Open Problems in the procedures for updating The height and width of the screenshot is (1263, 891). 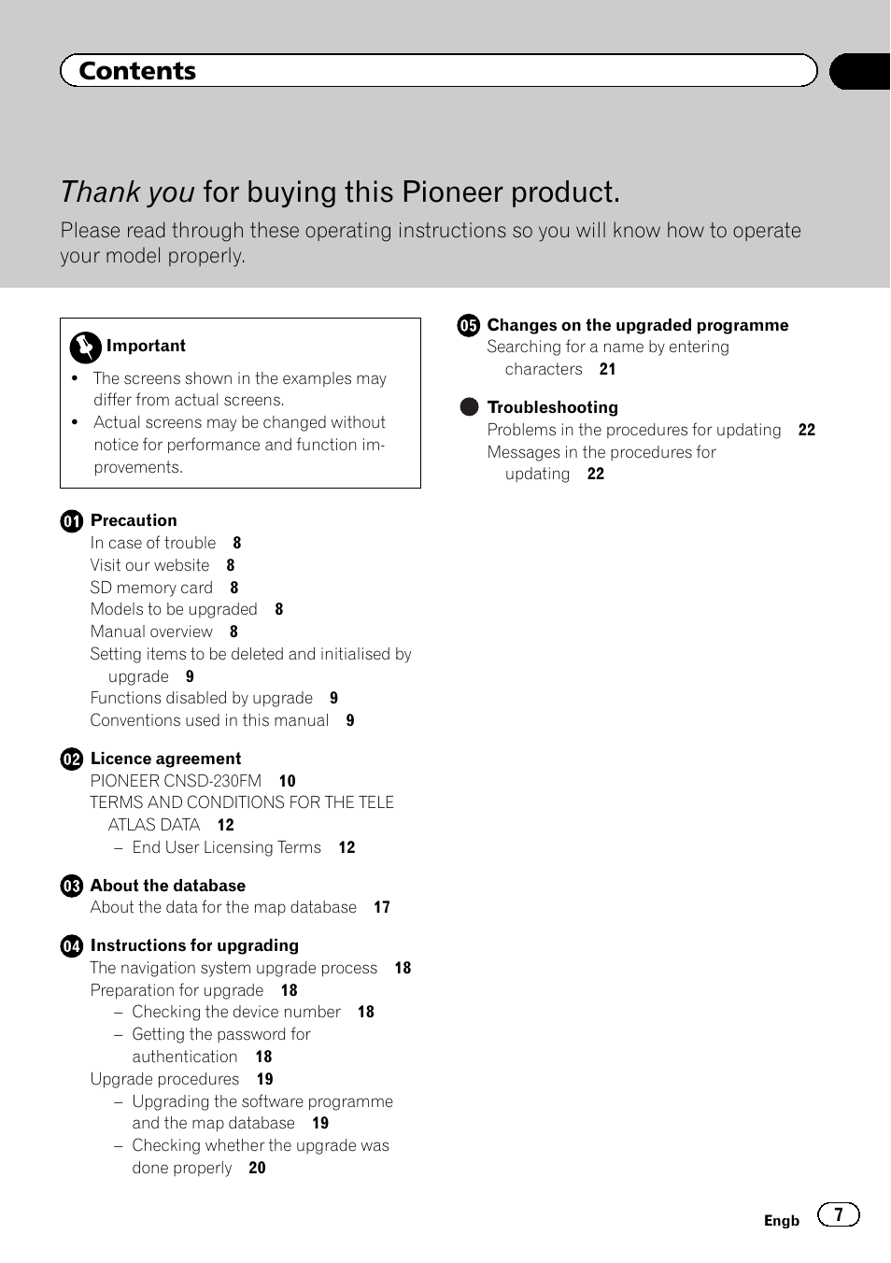(633, 431)
